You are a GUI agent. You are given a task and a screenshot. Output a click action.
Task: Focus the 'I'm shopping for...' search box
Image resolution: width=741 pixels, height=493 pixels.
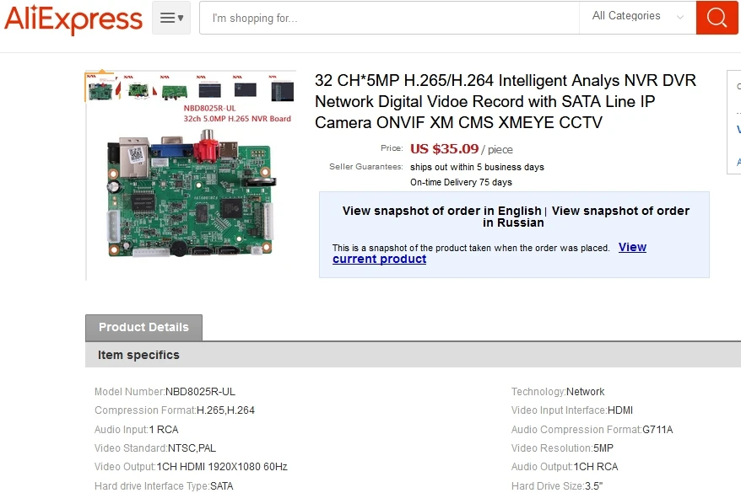coord(388,18)
